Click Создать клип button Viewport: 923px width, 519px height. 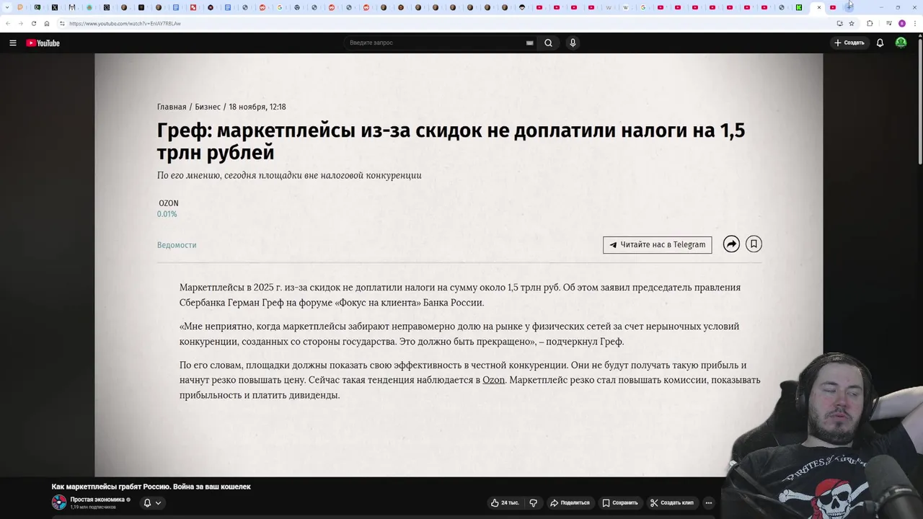point(672,502)
